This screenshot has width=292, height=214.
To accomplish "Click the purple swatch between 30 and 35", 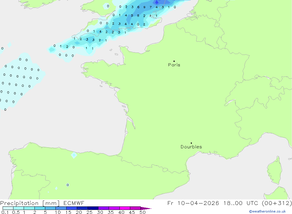I will 103,208.
